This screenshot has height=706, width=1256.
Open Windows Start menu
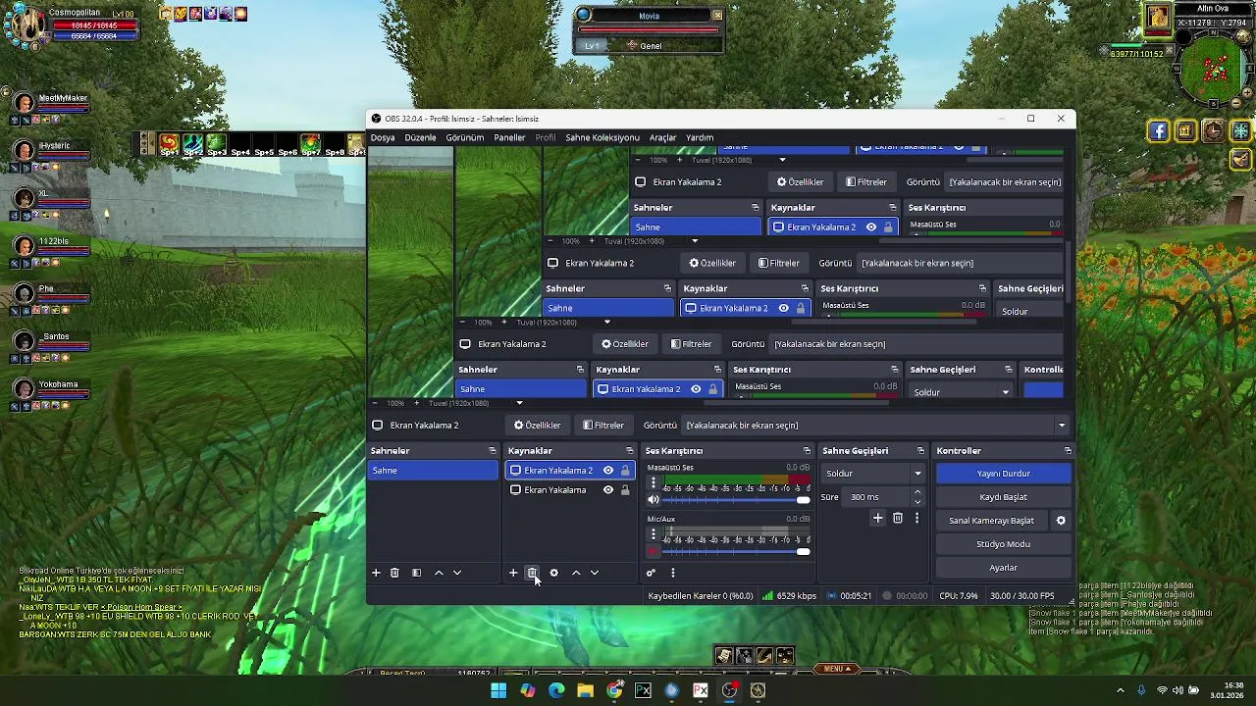coord(498,690)
